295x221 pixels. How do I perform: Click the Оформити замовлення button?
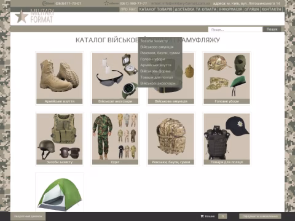pyautogui.click(x=260, y=216)
